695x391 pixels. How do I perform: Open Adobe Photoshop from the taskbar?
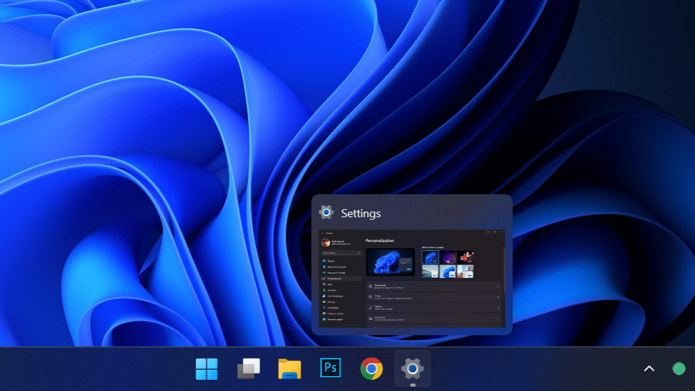pyautogui.click(x=330, y=369)
